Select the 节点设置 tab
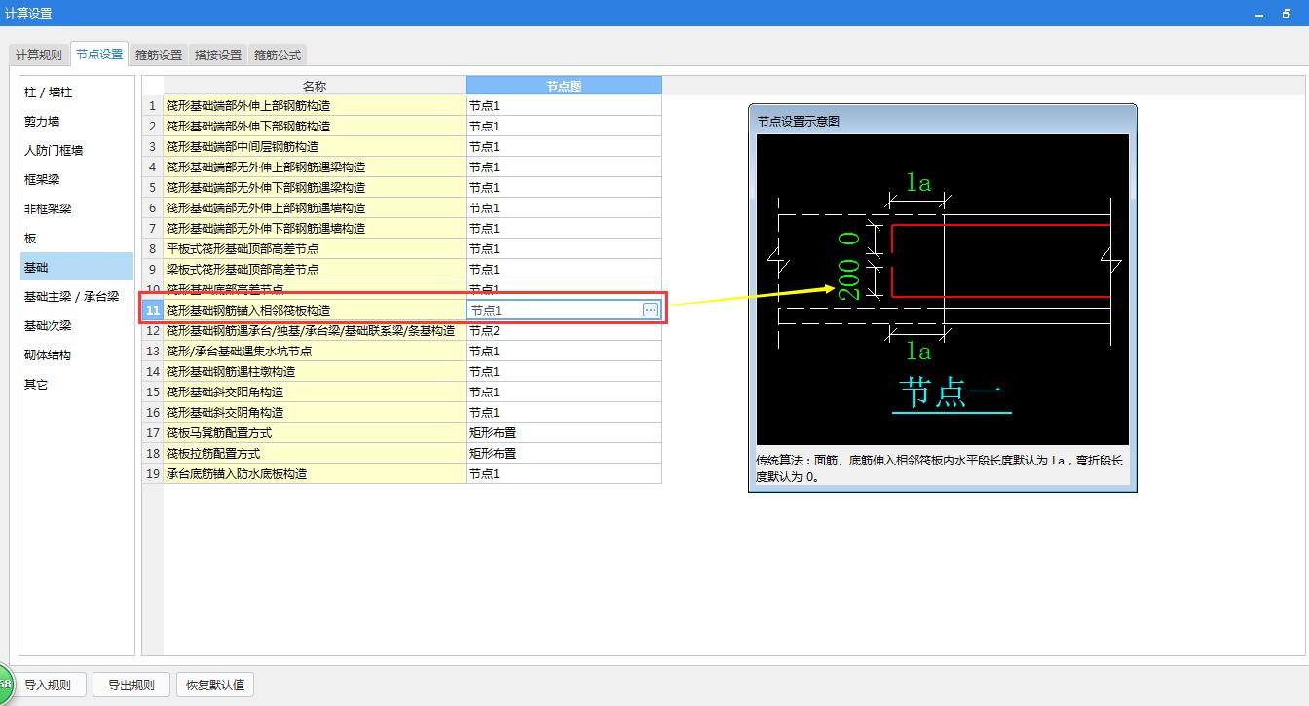This screenshot has width=1309, height=706. coord(99,55)
